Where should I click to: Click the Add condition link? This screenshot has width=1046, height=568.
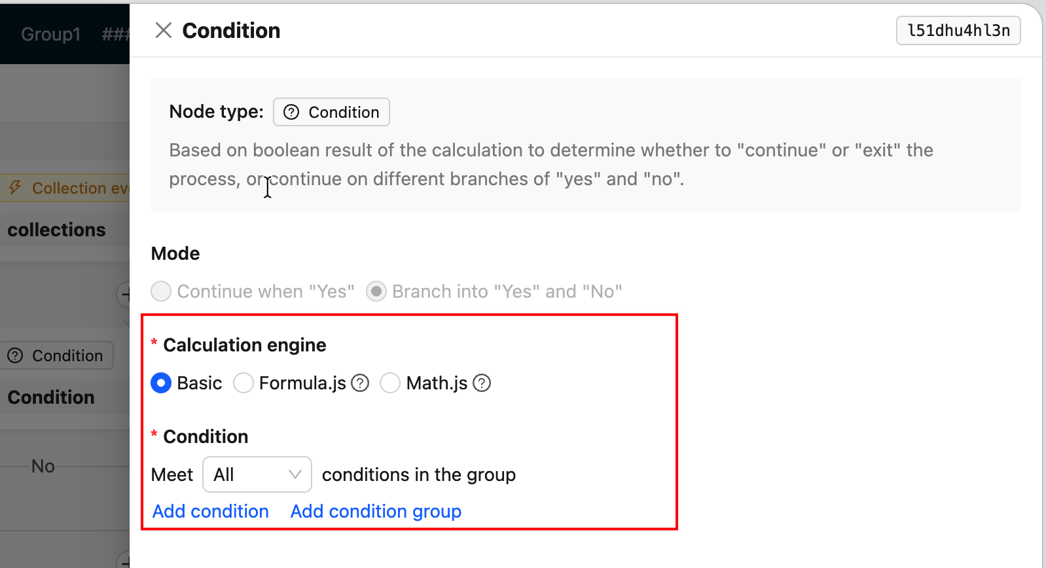[211, 511]
